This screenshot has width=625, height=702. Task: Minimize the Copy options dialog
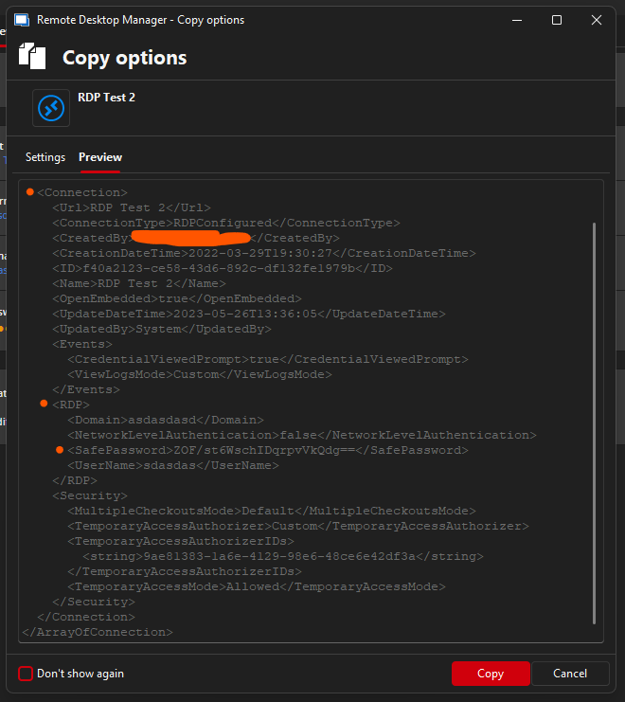517,20
